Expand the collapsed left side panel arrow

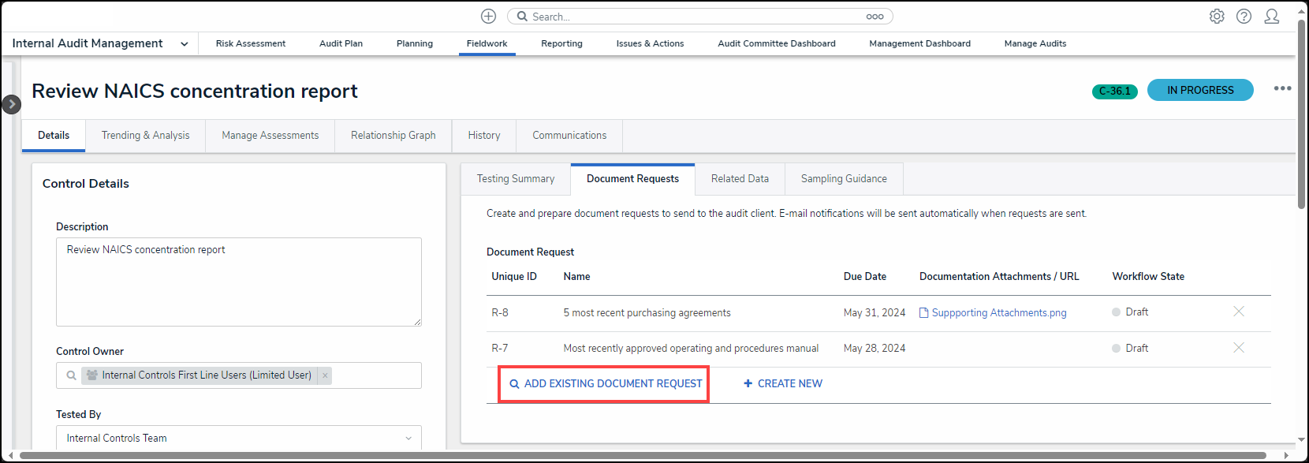[11, 104]
